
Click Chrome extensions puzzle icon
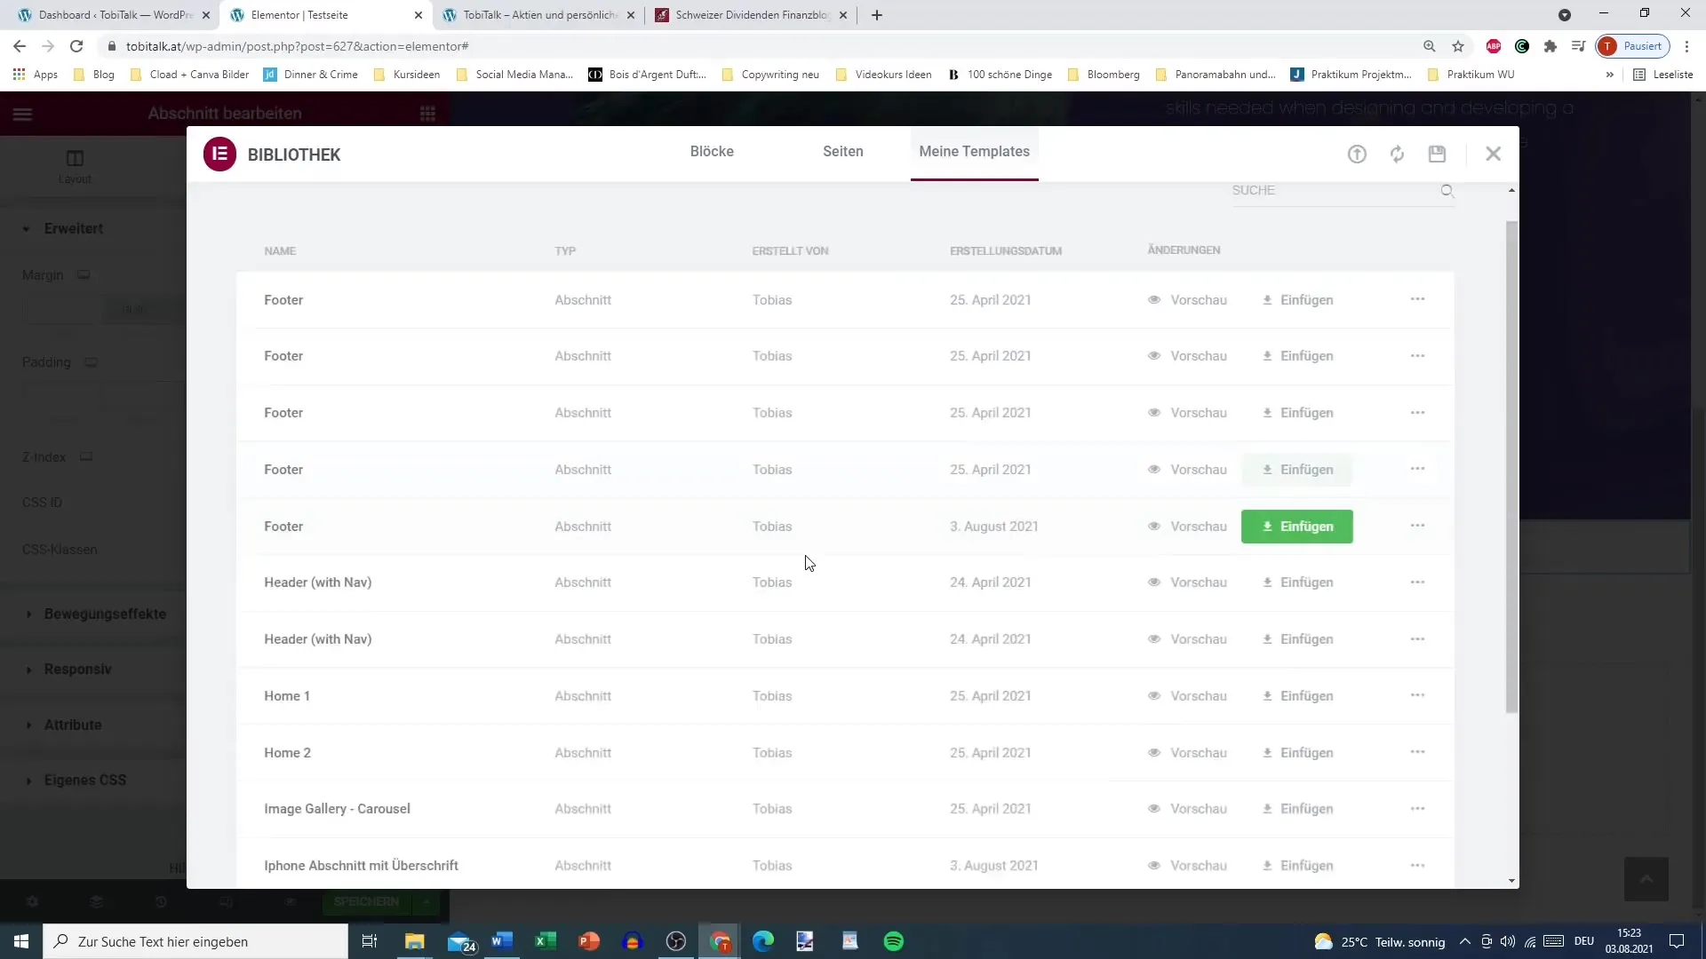pos(1550,46)
